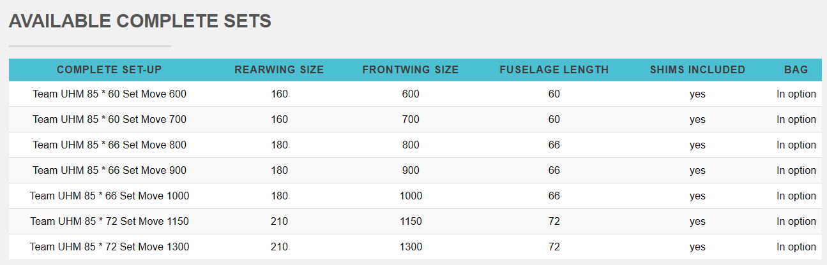The width and height of the screenshot is (827, 265).
Task: Select Team UHM 85 * 60 Set Move 700
Action: pos(109,119)
